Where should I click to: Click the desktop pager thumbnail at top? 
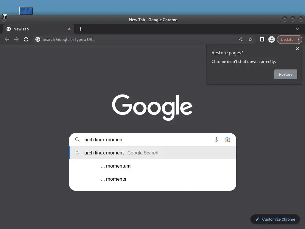pos(26,11)
